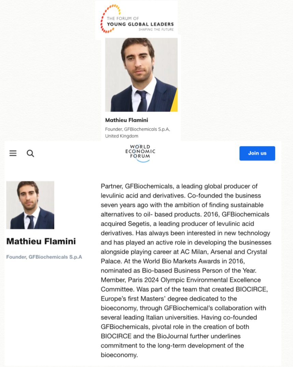Viewport: 293px width, 367px height.
Task: Open the small square profile photo
Action: click(30, 205)
